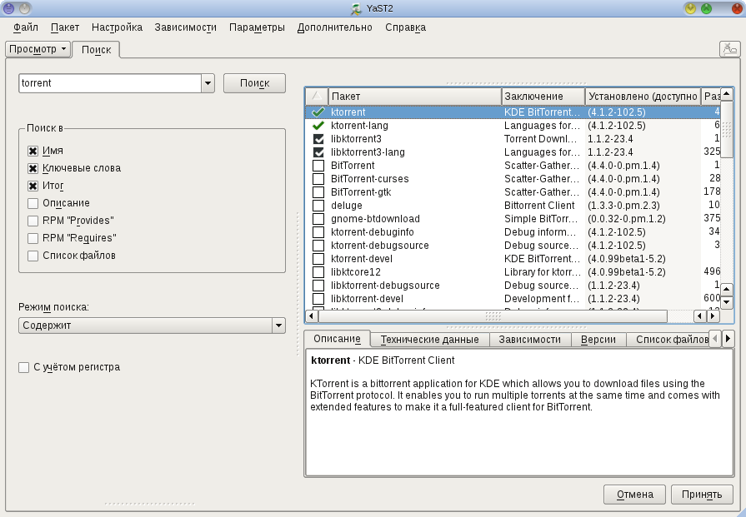Screen dimensions: 746x517
Task: Click the package table vertical scrollbar up arrow
Action: pos(727,94)
